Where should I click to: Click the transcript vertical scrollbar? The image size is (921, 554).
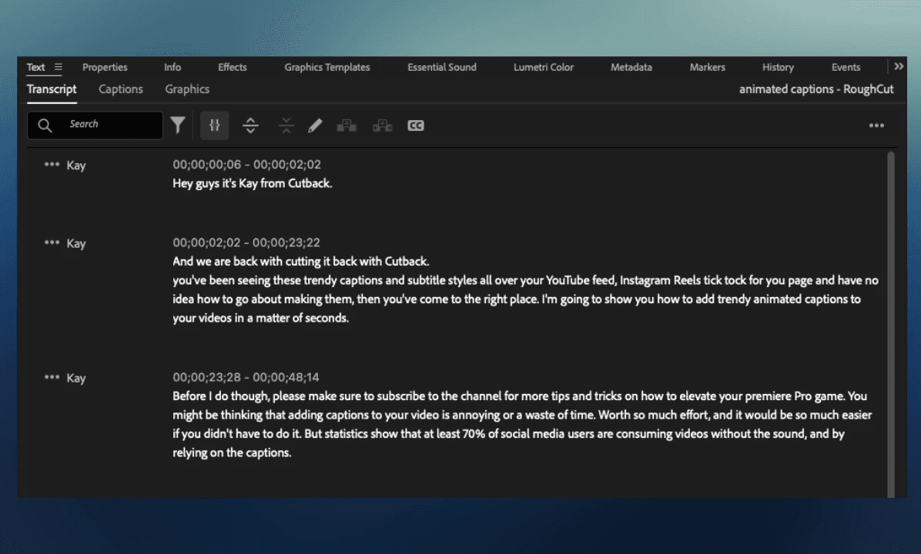click(x=890, y=324)
